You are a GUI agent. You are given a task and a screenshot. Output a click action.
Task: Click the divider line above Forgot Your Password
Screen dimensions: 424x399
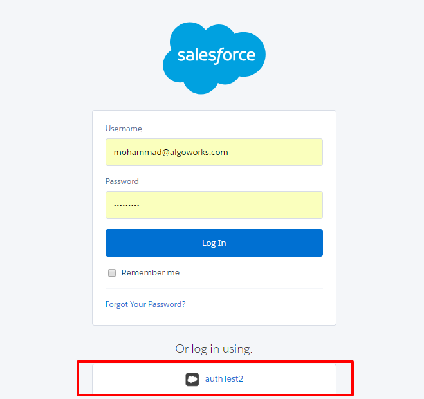[x=214, y=289]
